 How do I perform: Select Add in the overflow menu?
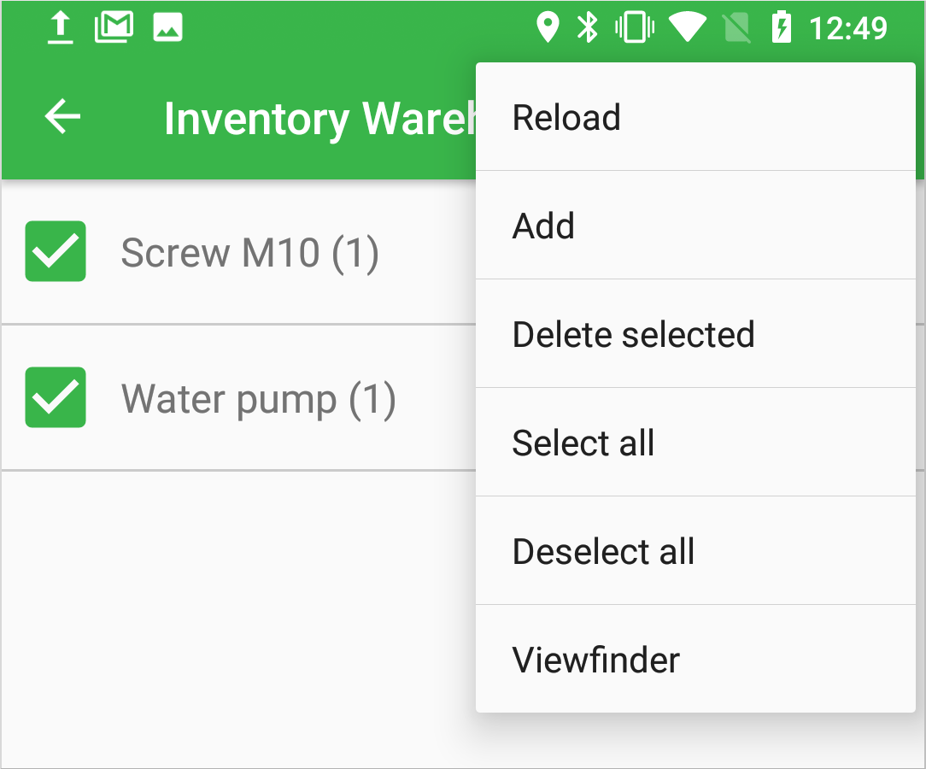point(543,226)
